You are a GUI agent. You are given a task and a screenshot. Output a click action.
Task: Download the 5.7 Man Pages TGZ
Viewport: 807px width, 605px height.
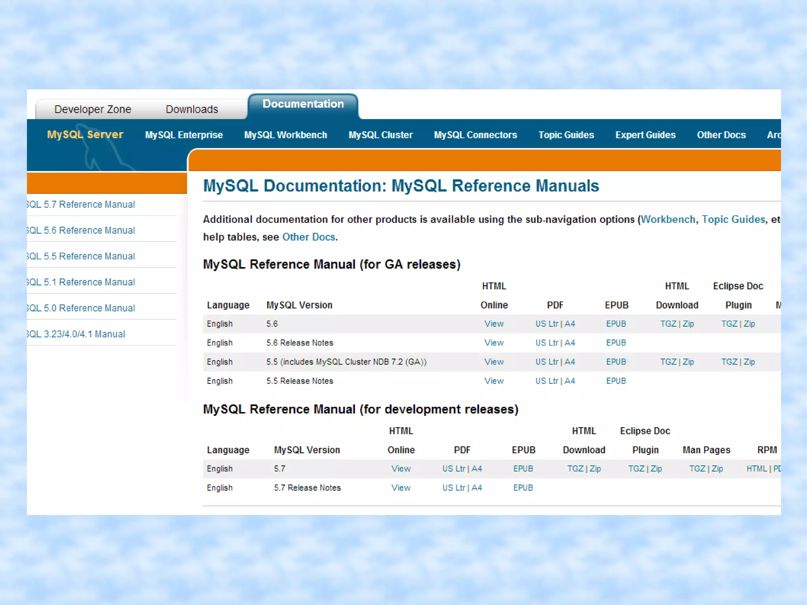(x=697, y=469)
